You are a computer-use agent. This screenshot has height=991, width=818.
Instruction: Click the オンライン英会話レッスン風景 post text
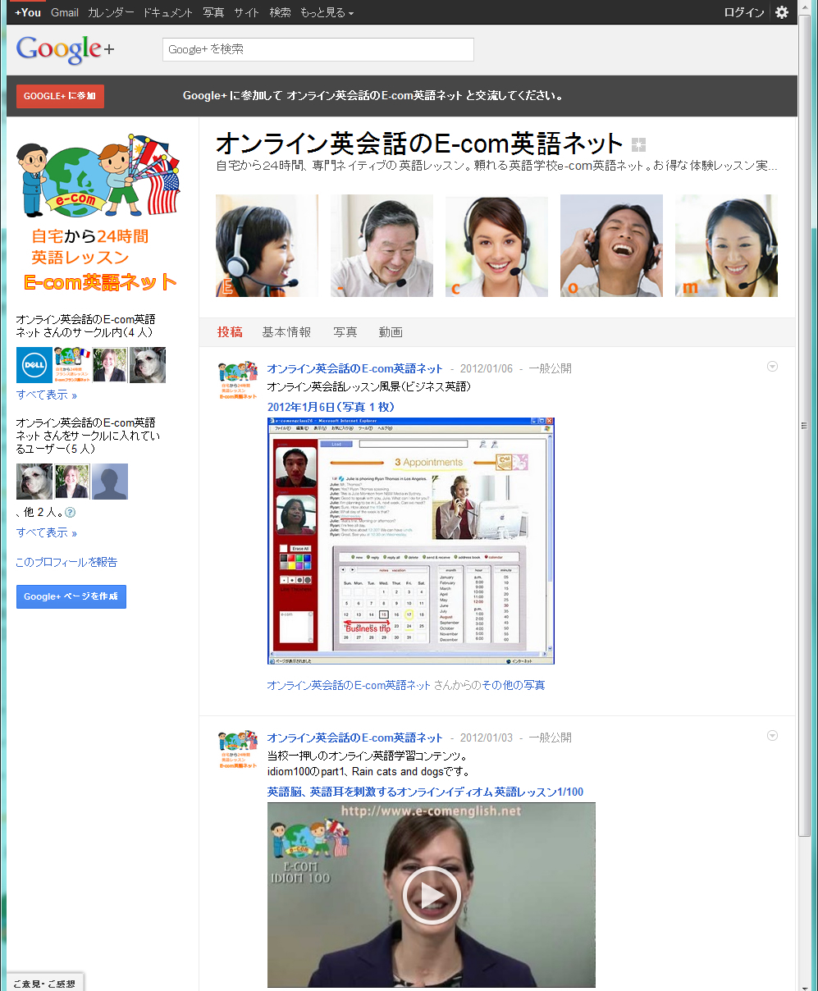pyautogui.click(x=368, y=386)
